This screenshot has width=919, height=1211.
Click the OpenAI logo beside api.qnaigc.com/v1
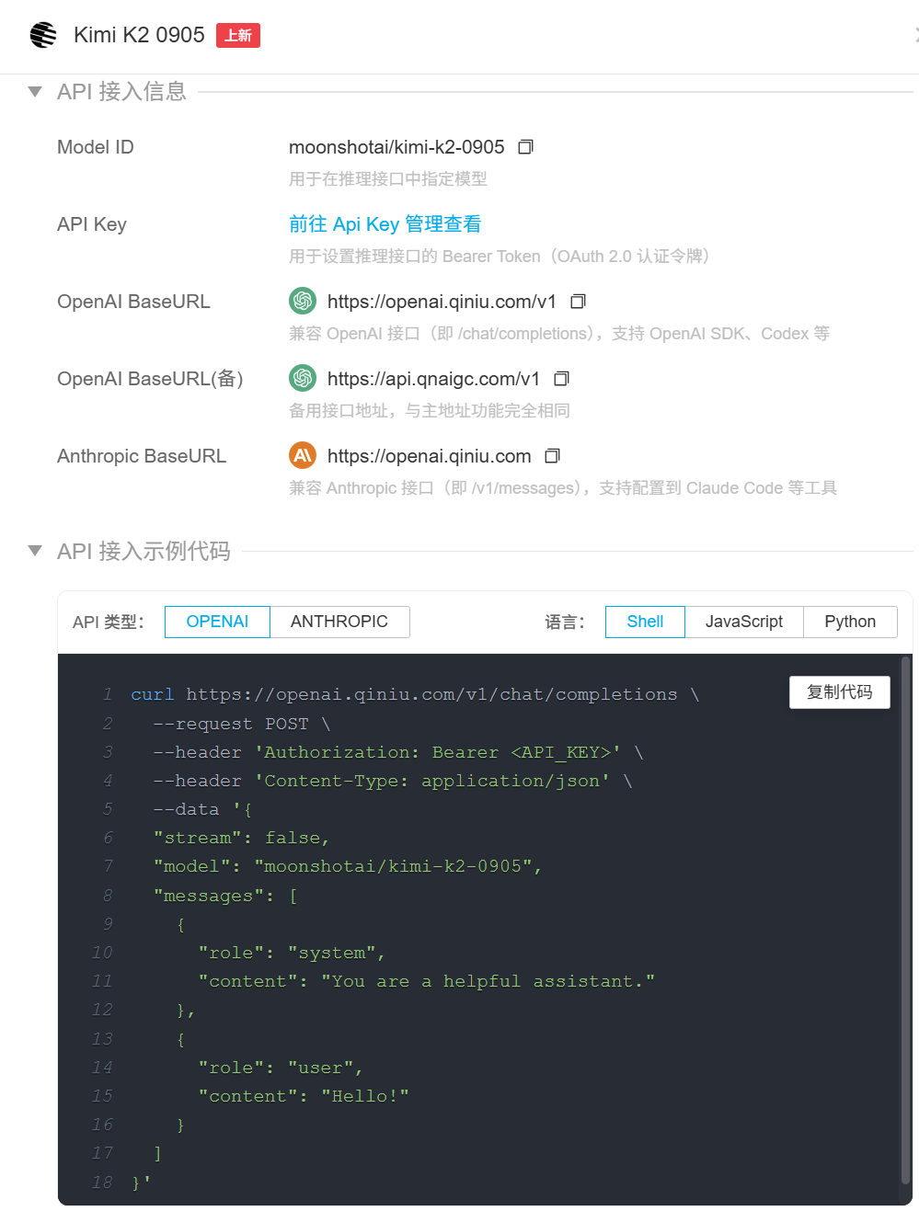tap(303, 378)
